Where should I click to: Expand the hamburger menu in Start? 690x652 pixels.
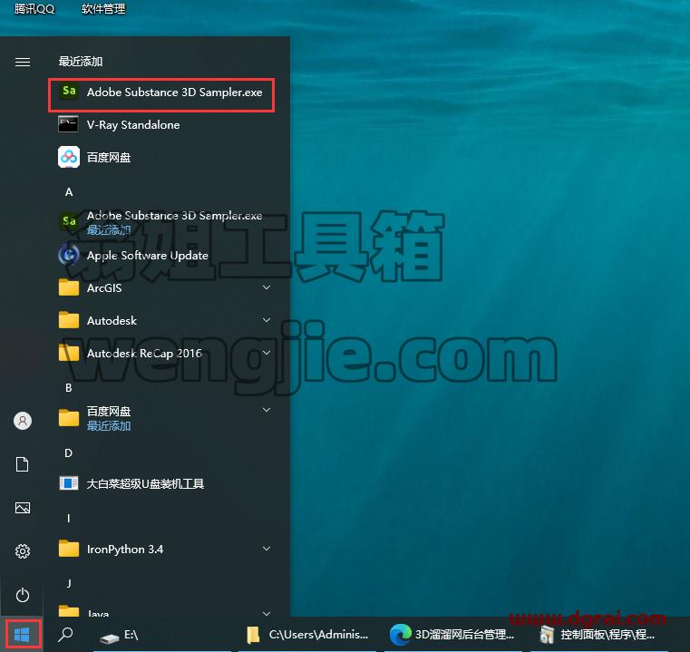tap(23, 62)
